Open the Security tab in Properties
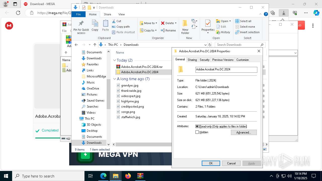Image resolution: width=322 pixels, height=181 pixels. (205, 60)
